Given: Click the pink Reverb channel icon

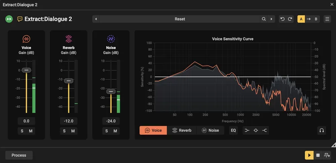Looking at the screenshot, I should [69, 39].
